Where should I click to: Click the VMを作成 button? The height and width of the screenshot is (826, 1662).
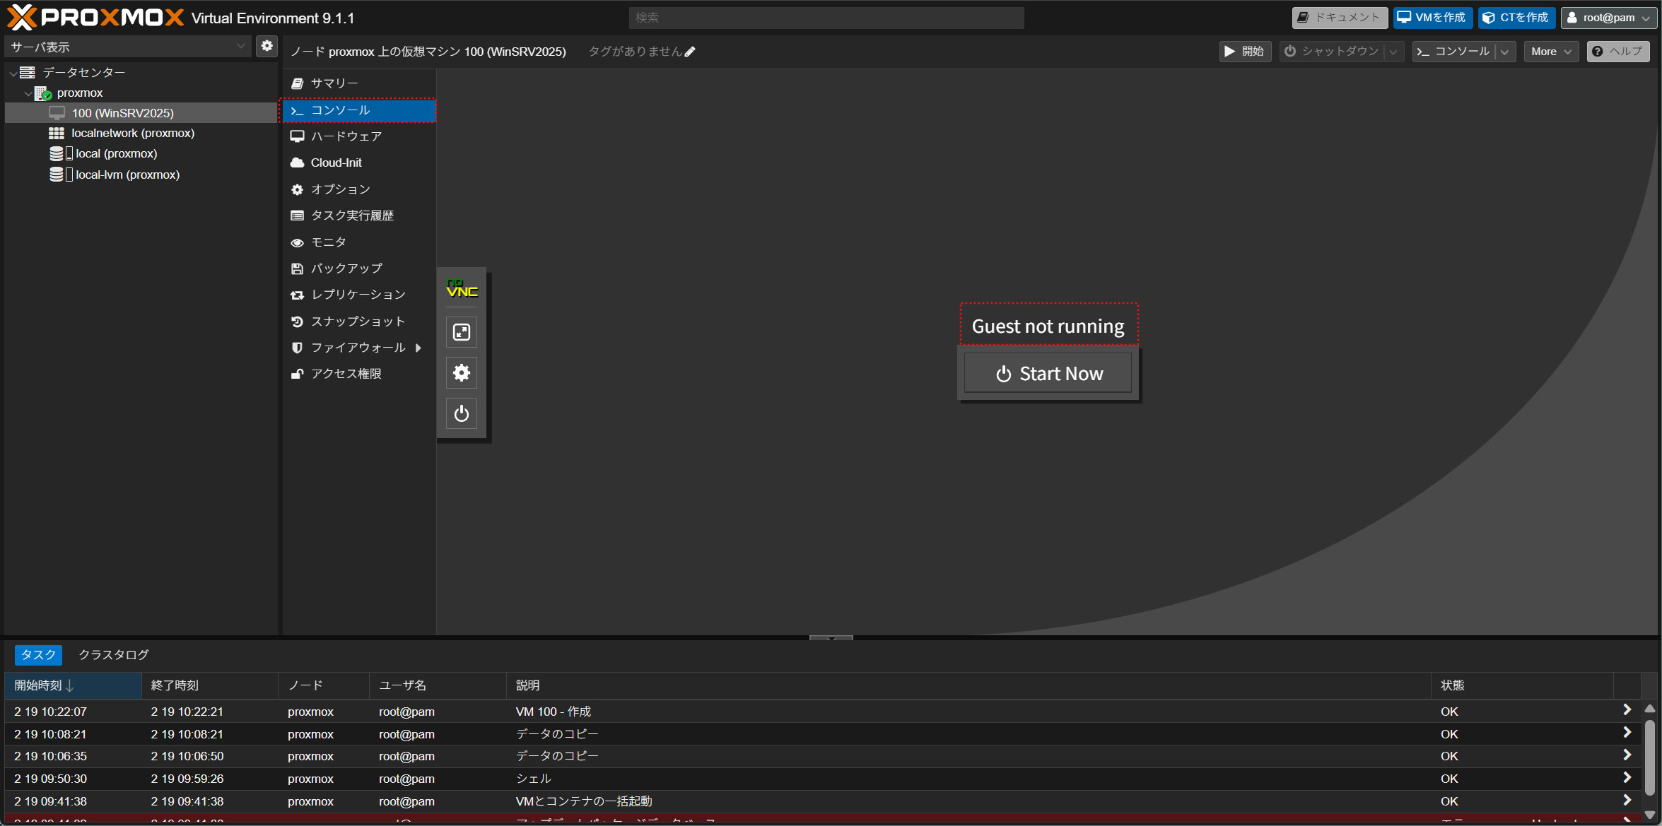coord(1432,18)
